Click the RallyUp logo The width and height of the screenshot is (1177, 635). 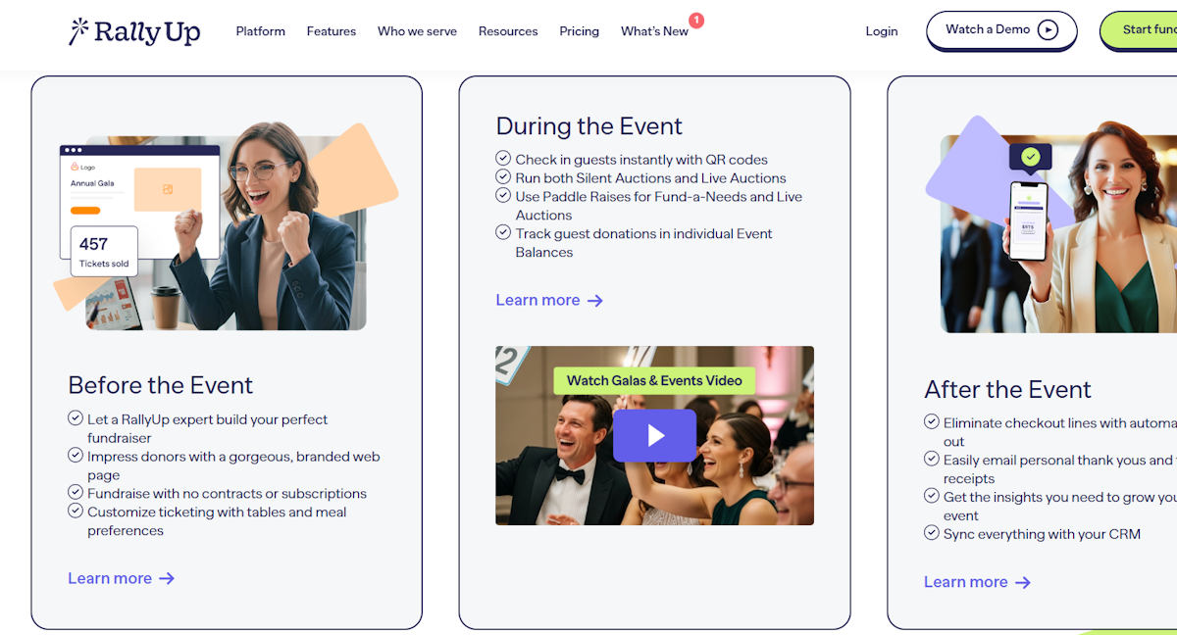pos(135,31)
